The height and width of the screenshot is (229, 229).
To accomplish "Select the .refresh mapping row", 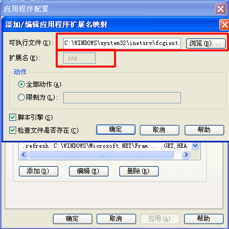I will 105,146.
